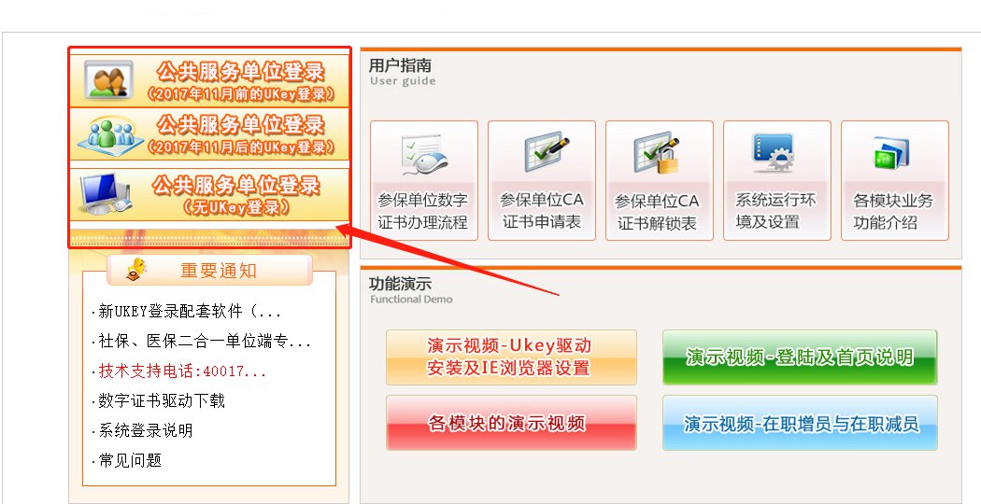Open 各模块的演示视频
This screenshot has width=981, height=504.
[511, 423]
